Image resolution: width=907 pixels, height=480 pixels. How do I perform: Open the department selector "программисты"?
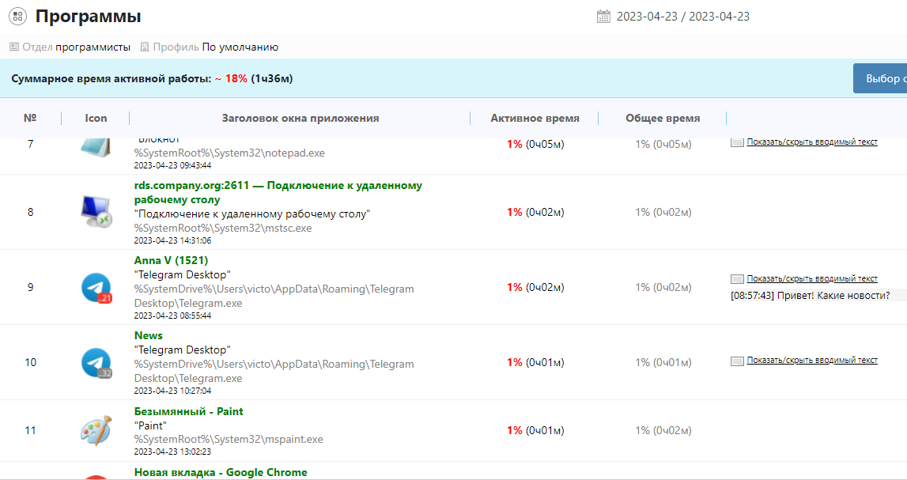[x=93, y=47]
